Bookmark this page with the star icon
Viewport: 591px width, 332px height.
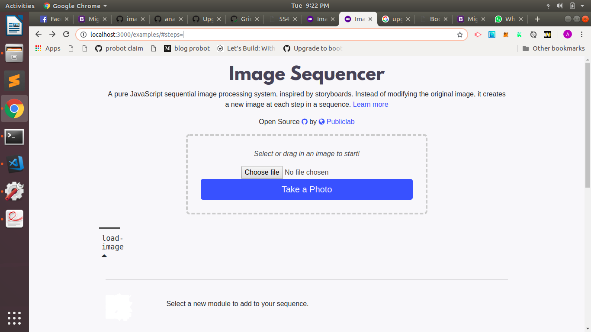click(460, 35)
